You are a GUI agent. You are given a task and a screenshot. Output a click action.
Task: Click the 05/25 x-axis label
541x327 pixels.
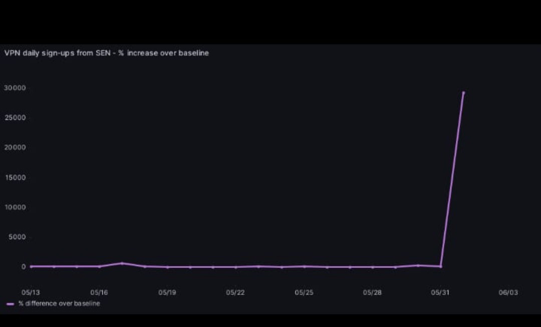[304, 292]
